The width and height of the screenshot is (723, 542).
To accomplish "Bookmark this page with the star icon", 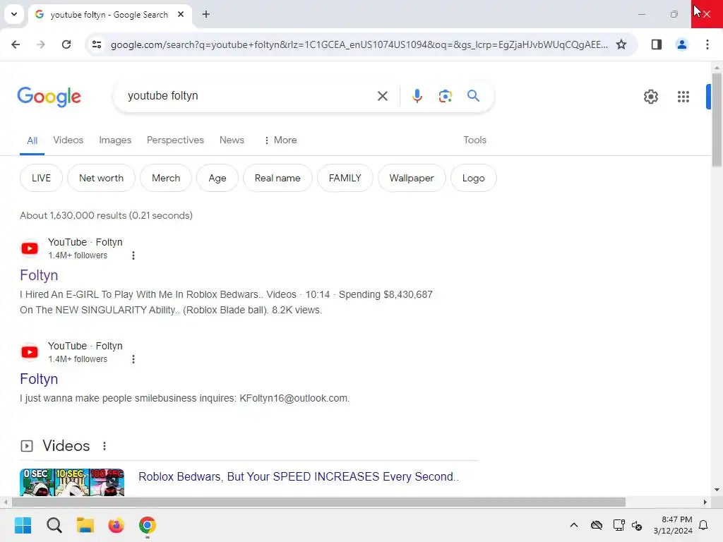I will click(x=621, y=44).
